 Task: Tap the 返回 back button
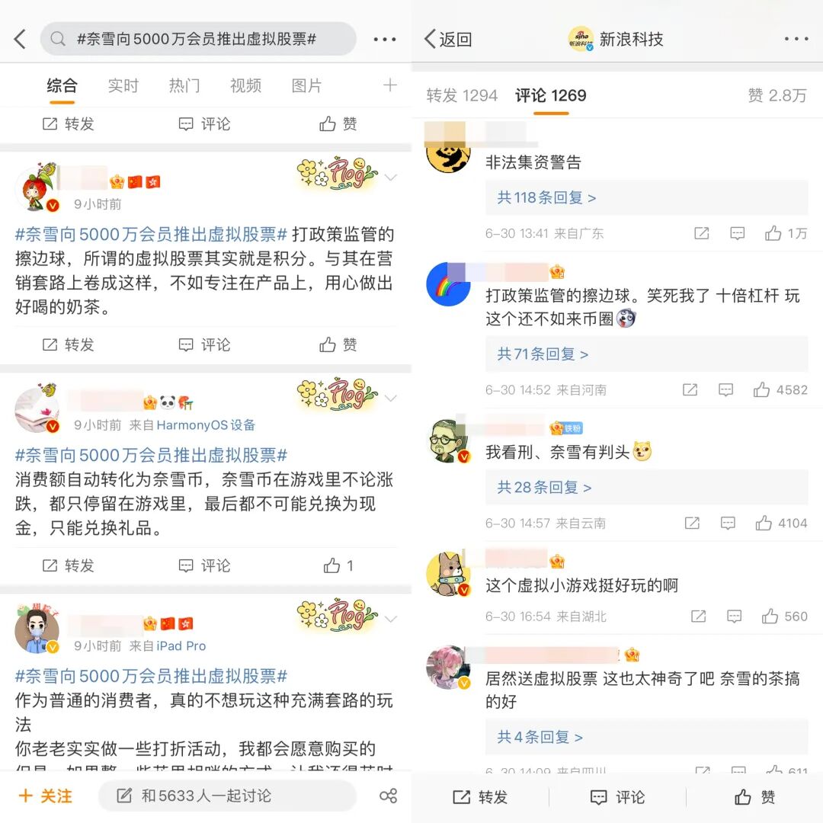[x=448, y=39]
